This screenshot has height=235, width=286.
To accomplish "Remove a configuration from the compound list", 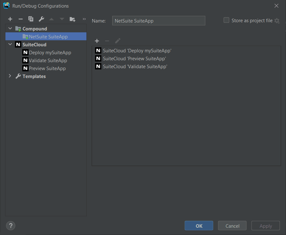I will [x=107, y=41].
